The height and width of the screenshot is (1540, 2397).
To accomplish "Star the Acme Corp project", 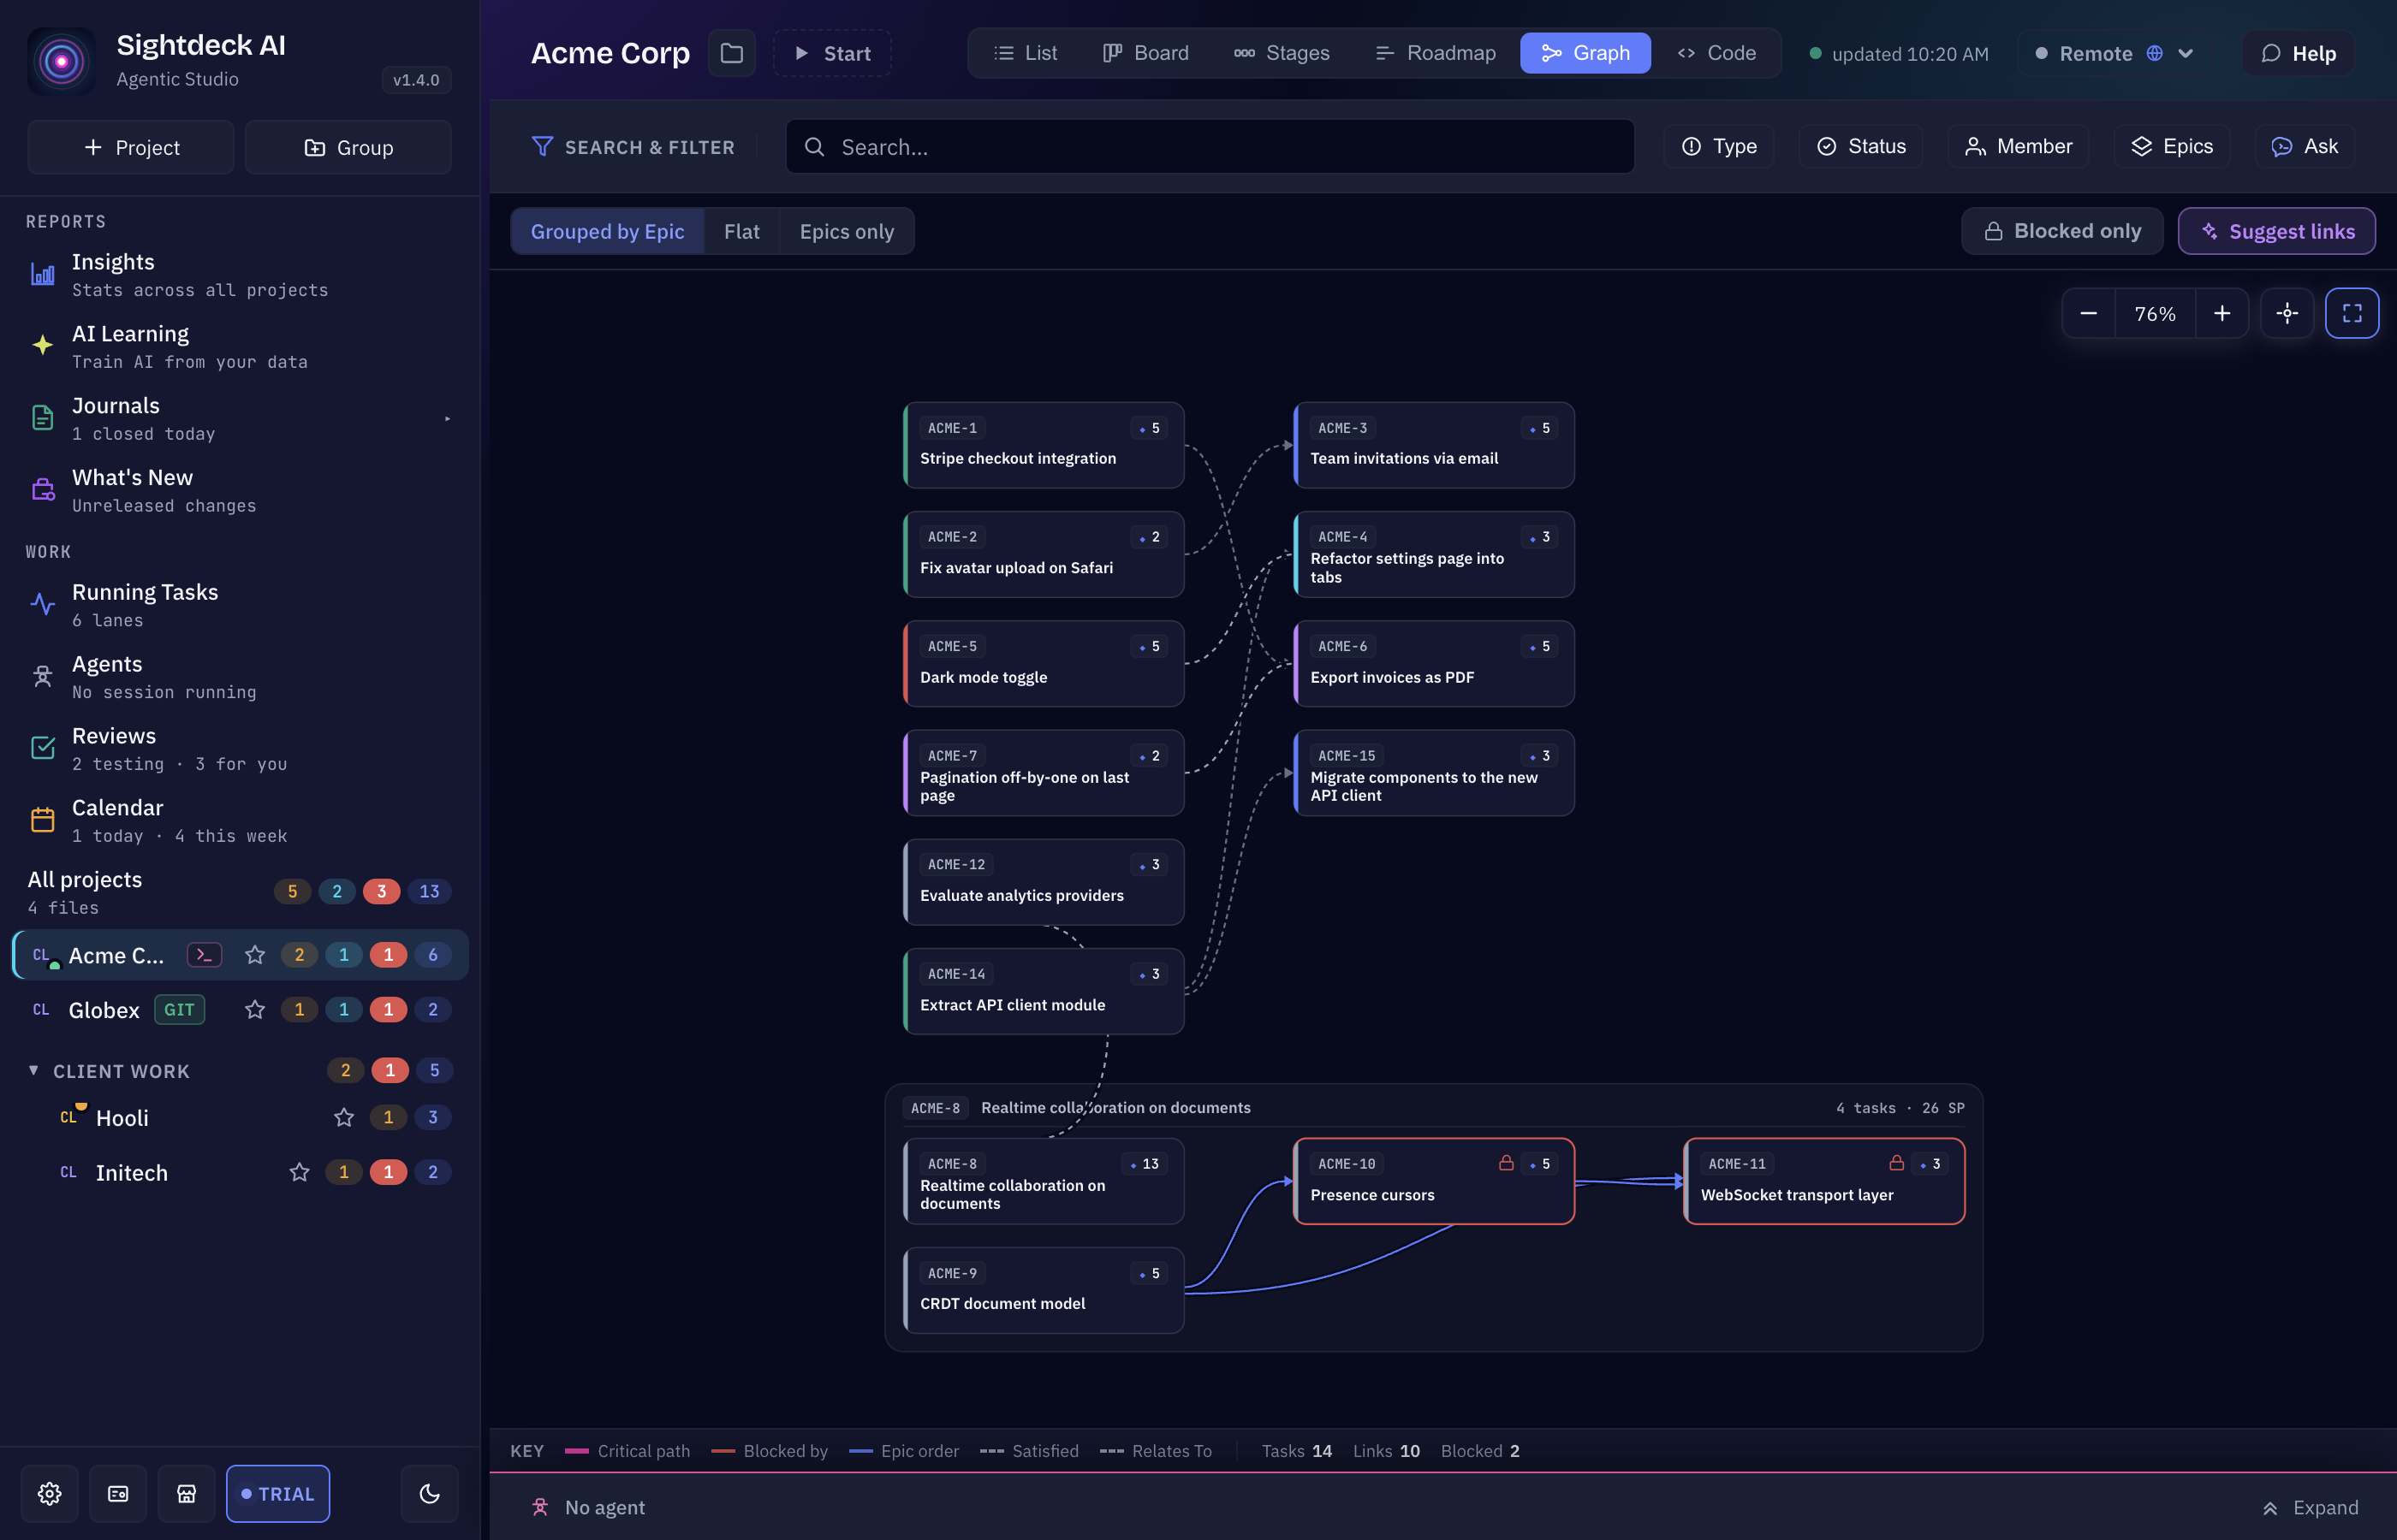I will (255, 955).
